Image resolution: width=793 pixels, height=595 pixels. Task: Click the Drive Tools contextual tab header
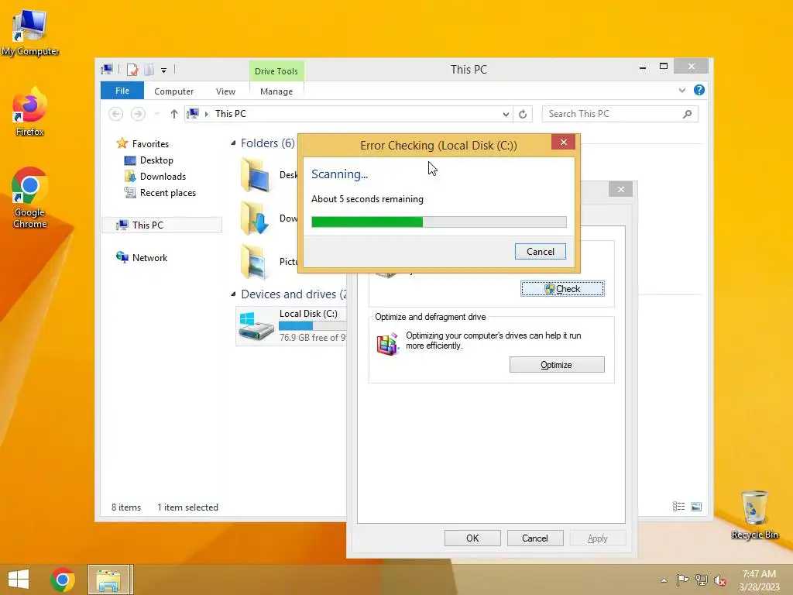point(276,71)
